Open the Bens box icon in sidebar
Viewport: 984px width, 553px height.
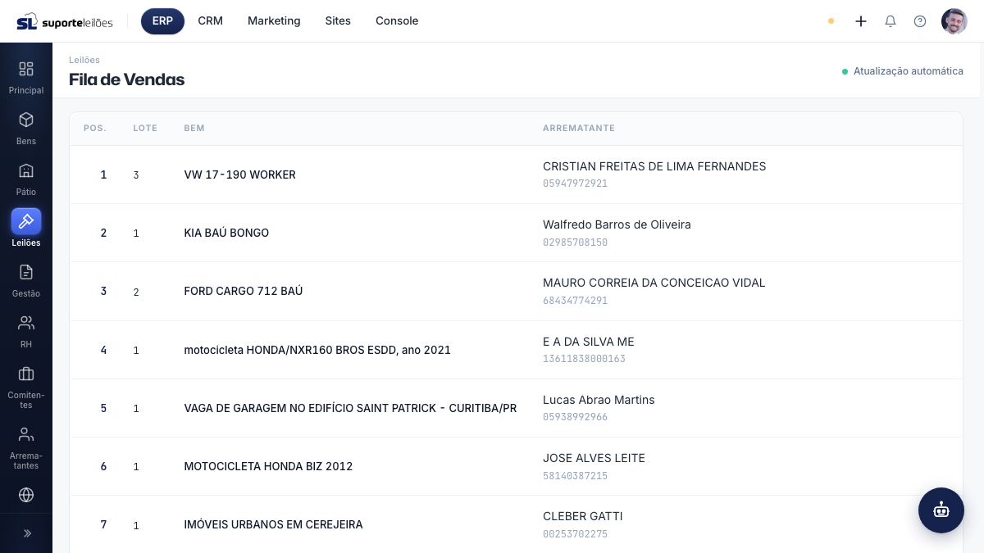(26, 120)
